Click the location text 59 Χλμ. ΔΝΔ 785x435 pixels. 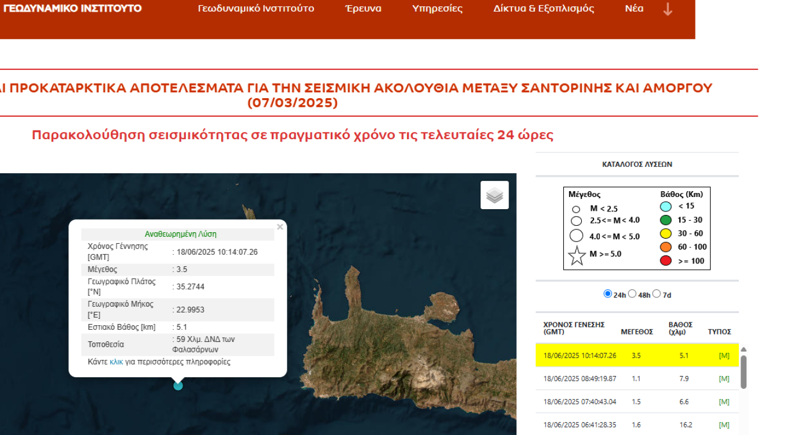(x=204, y=344)
